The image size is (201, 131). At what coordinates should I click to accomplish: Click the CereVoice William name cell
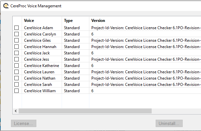(x=40, y=91)
